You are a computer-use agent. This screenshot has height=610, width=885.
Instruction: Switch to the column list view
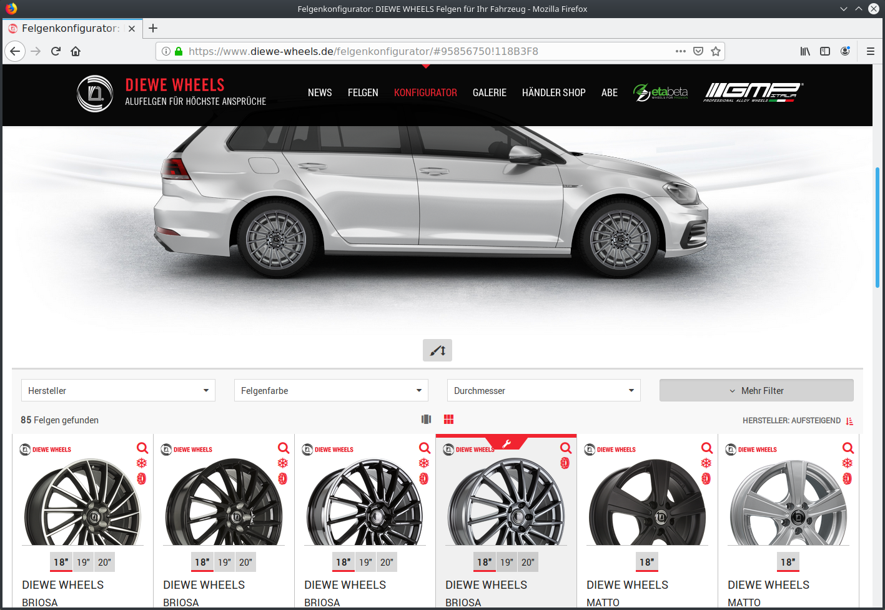tap(427, 420)
